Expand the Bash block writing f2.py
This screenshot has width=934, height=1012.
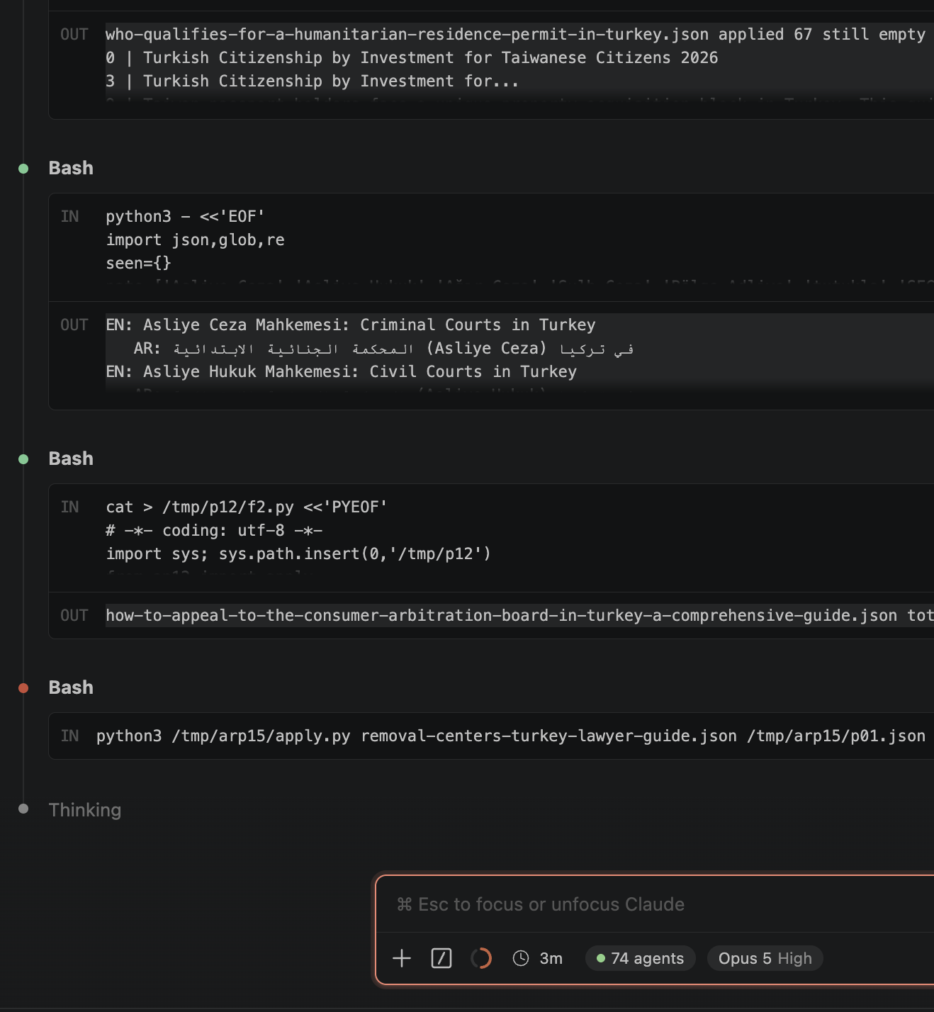71,459
